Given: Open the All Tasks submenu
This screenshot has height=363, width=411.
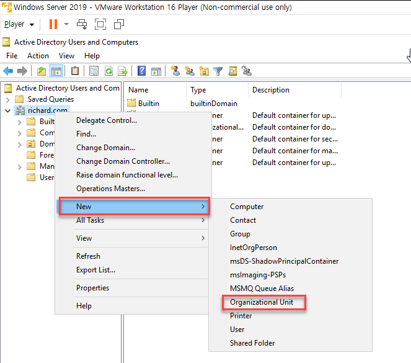Looking at the screenshot, I should point(133,220).
